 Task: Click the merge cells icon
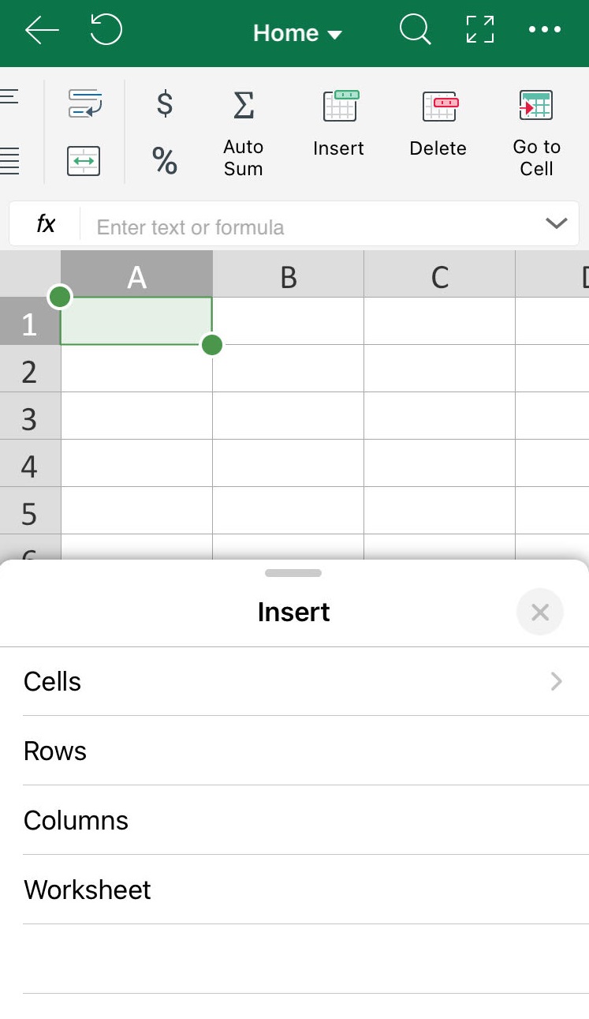[x=84, y=162]
